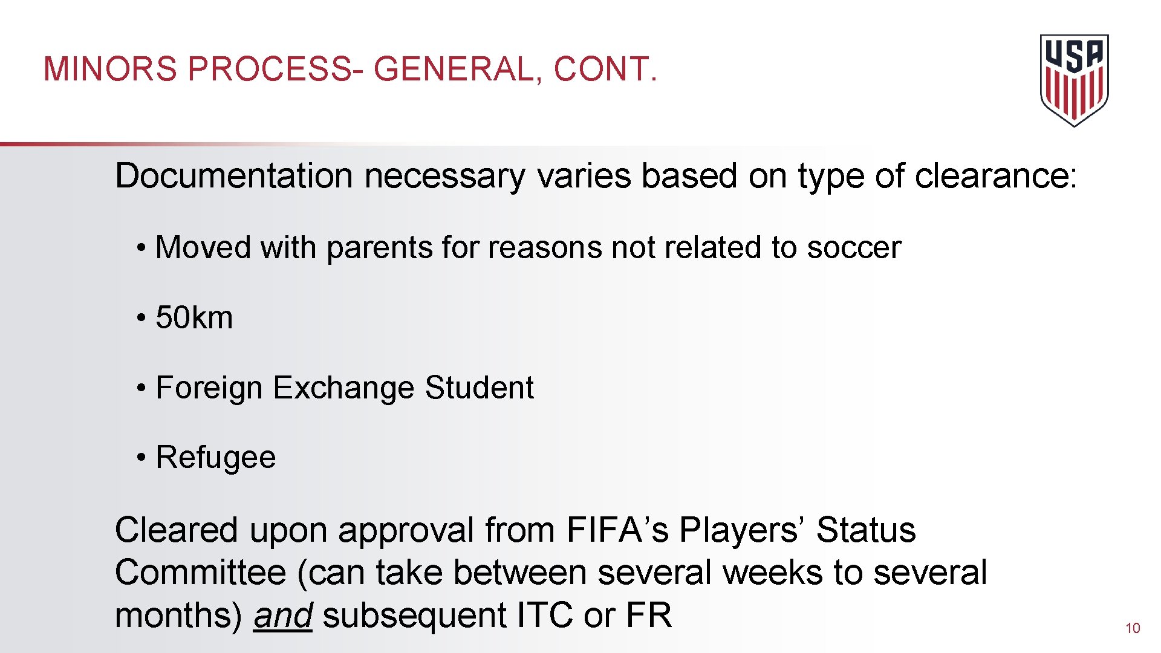This screenshot has width=1161, height=653.
Task: Click the 'Moved with parents' bullet text
Action: point(528,248)
